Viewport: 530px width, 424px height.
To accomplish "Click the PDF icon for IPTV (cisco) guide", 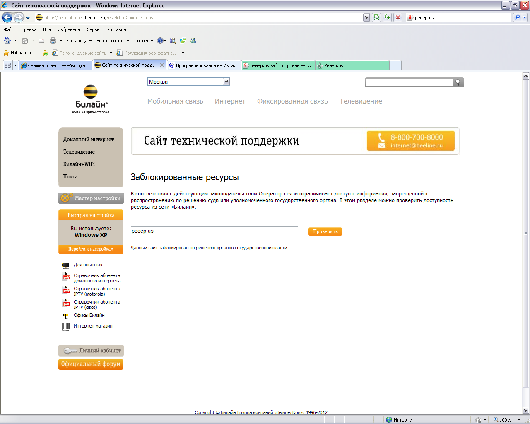I will (x=66, y=303).
